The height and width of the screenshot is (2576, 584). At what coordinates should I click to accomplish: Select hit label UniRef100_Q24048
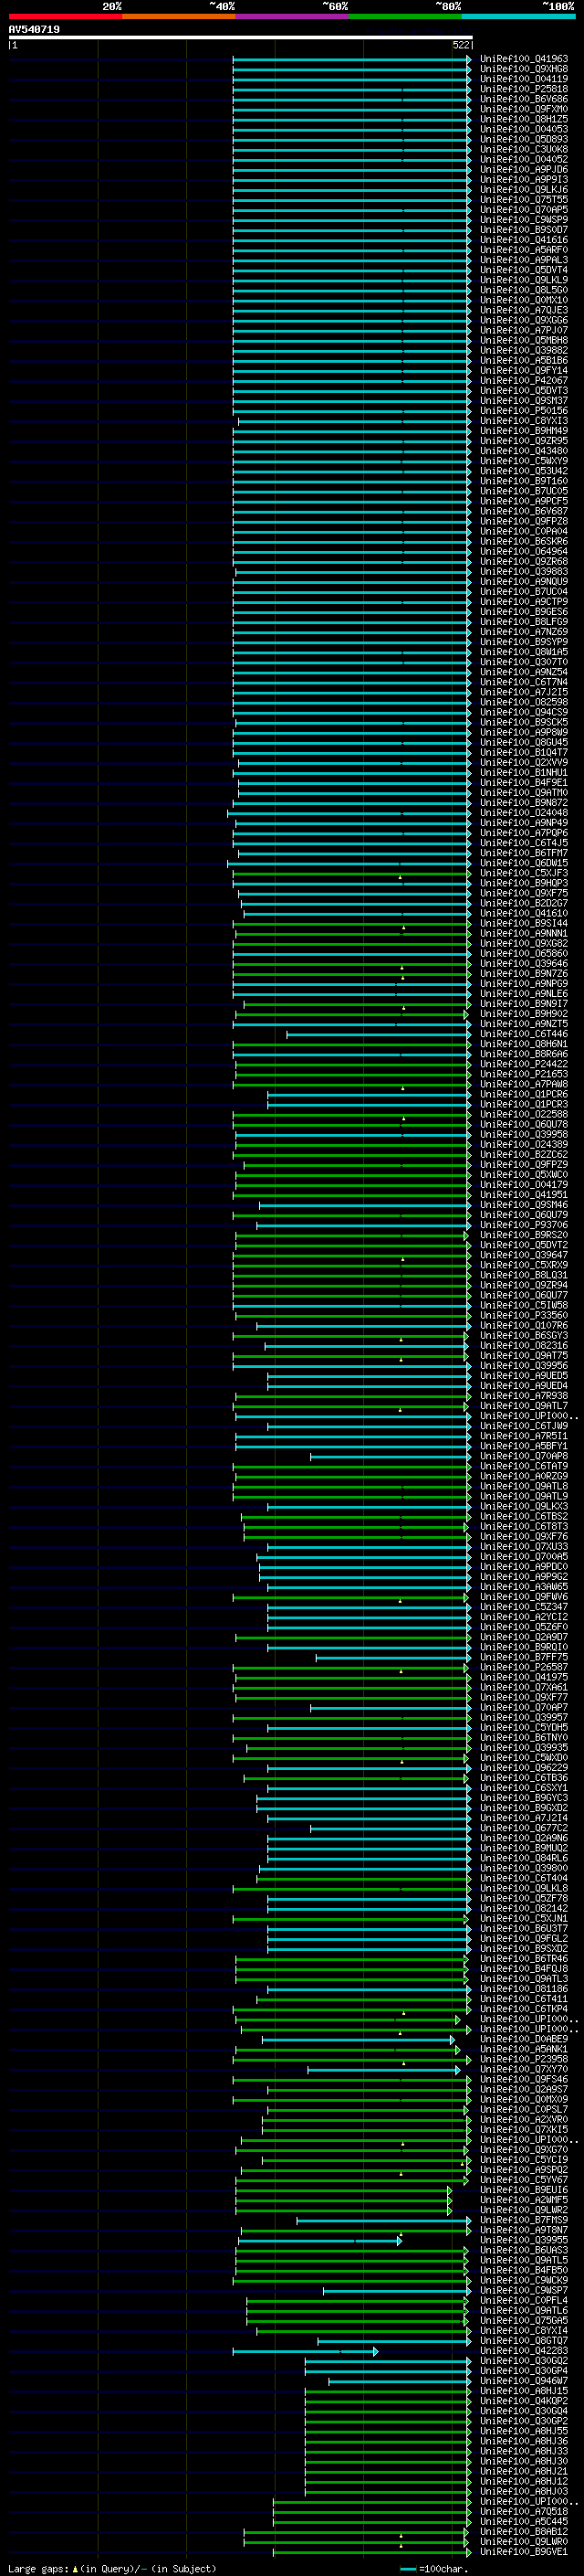click(524, 813)
